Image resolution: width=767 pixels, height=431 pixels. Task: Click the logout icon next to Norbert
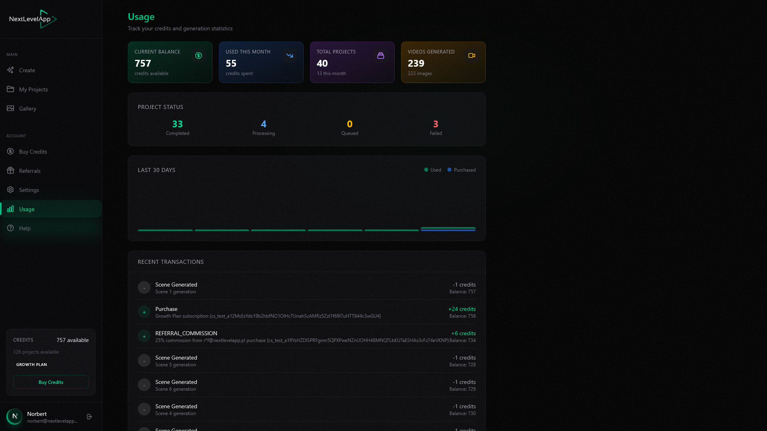tap(89, 417)
